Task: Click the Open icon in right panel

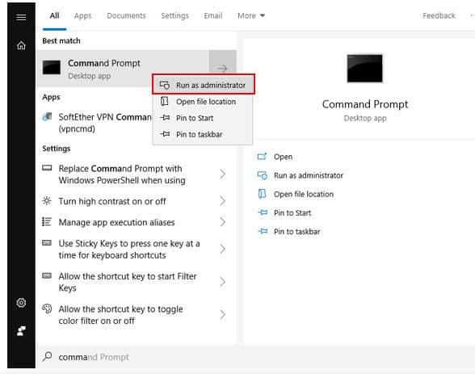Action: [x=262, y=156]
